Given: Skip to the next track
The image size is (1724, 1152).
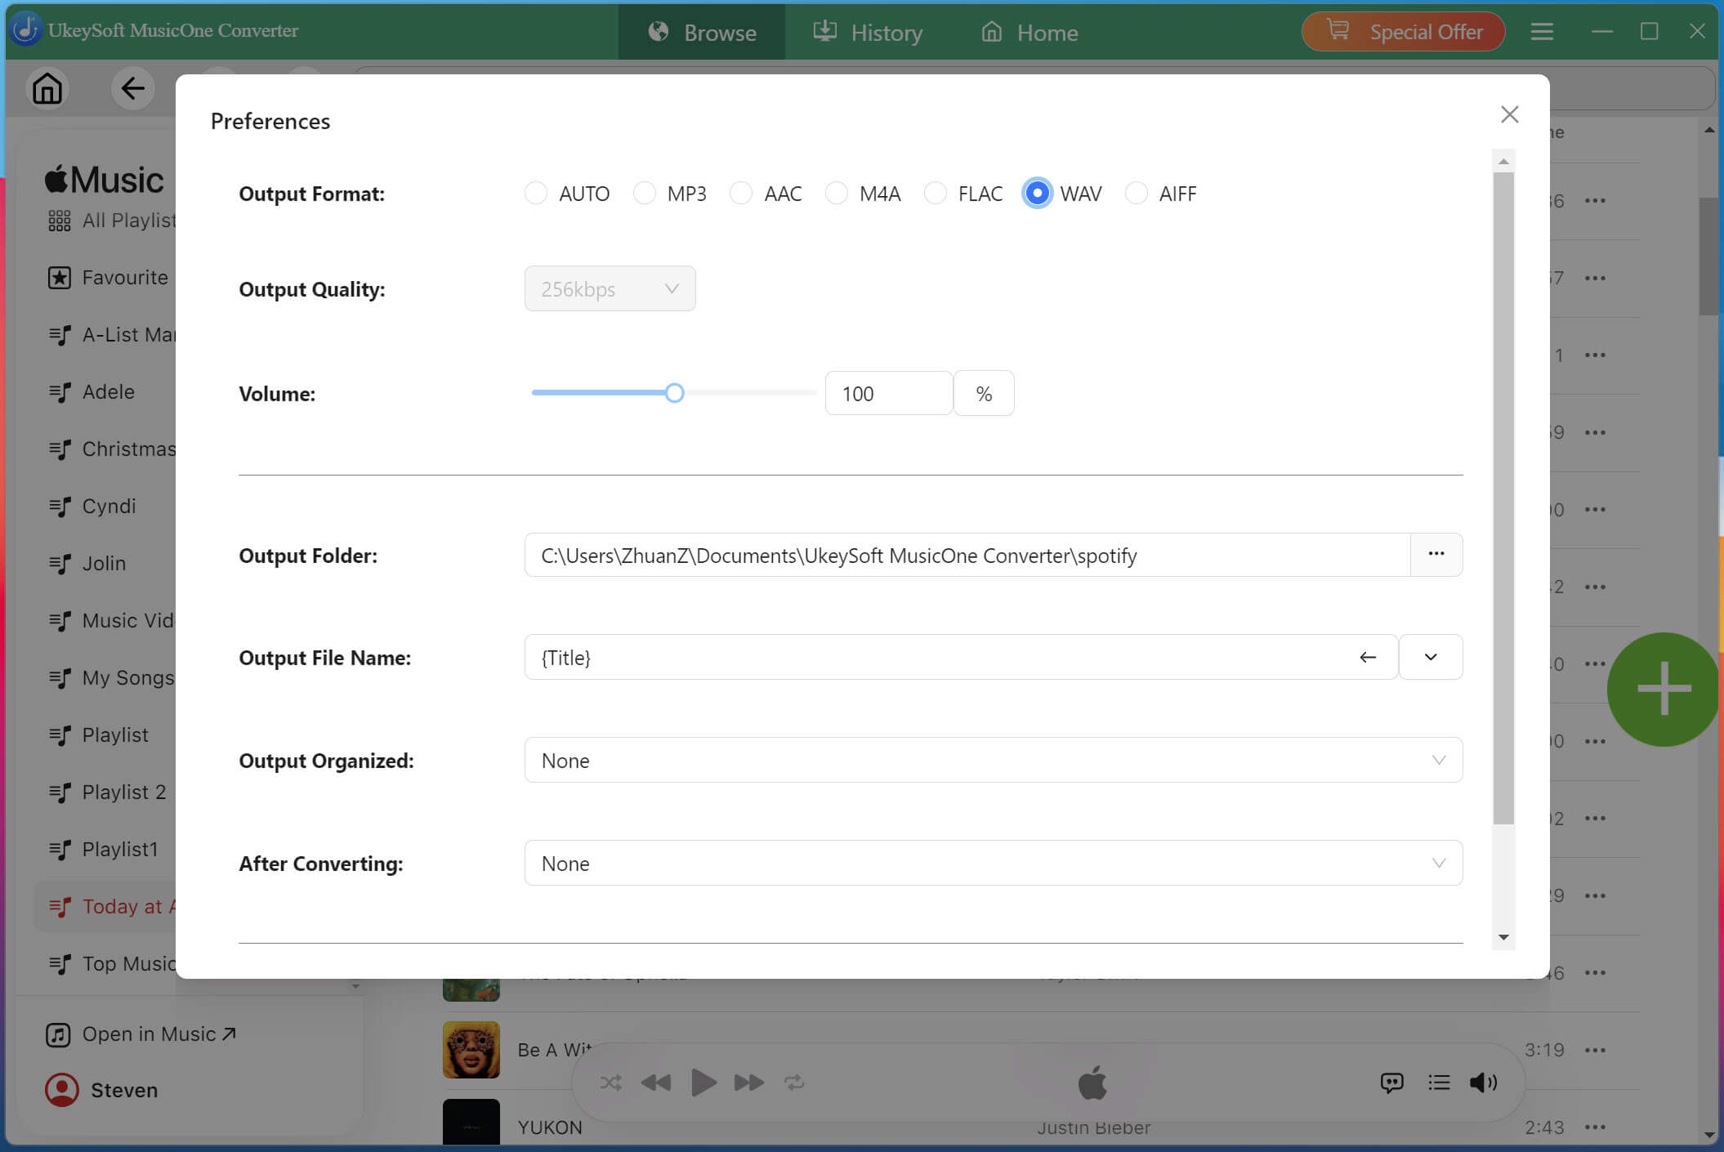Looking at the screenshot, I should (749, 1083).
